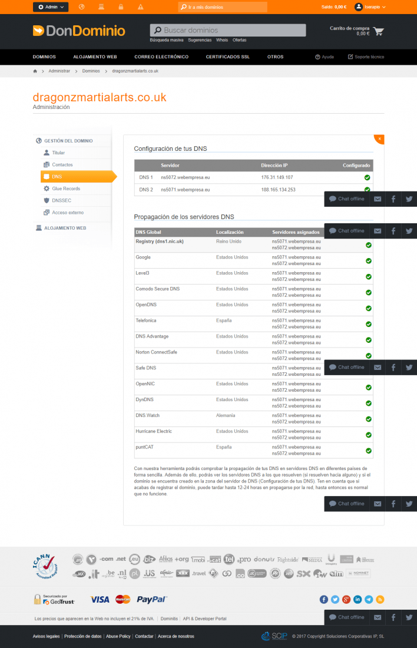Open the CERTIFICADOS SSL menu
The image size is (417, 648).
point(228,57)
